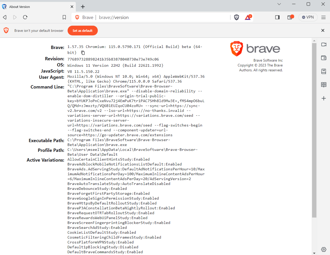Click 'DefaultBraveCommandsStudy:Enabled' line
330x255 pixels.
105,252
